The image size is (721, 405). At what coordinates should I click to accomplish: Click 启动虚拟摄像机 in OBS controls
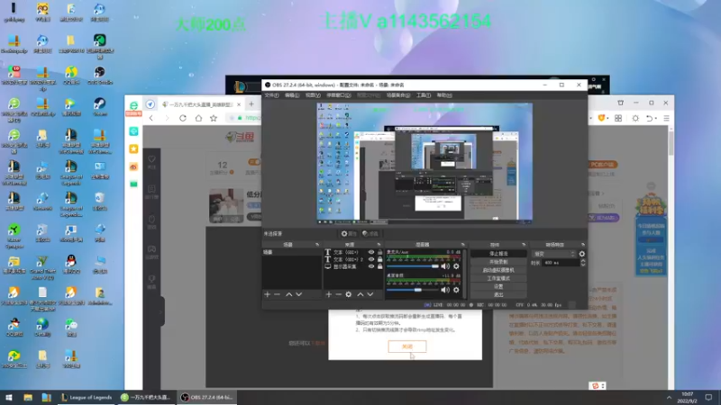tap(498, 270)
